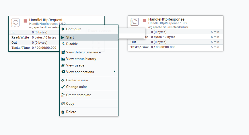Click 0 bytes / 0 bytes on HandleHttpResponse
249x135 pixels.
pyautogui.click(x=163, y=37)
